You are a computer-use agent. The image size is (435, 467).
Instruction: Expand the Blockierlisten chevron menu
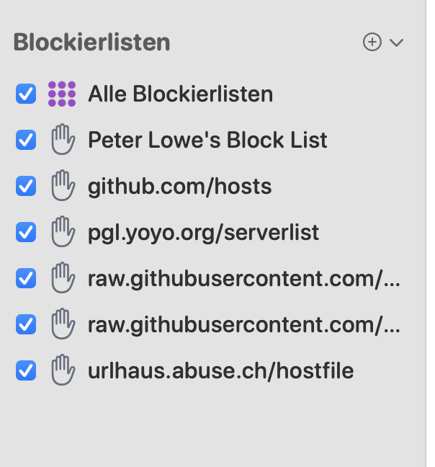[397, 43]
